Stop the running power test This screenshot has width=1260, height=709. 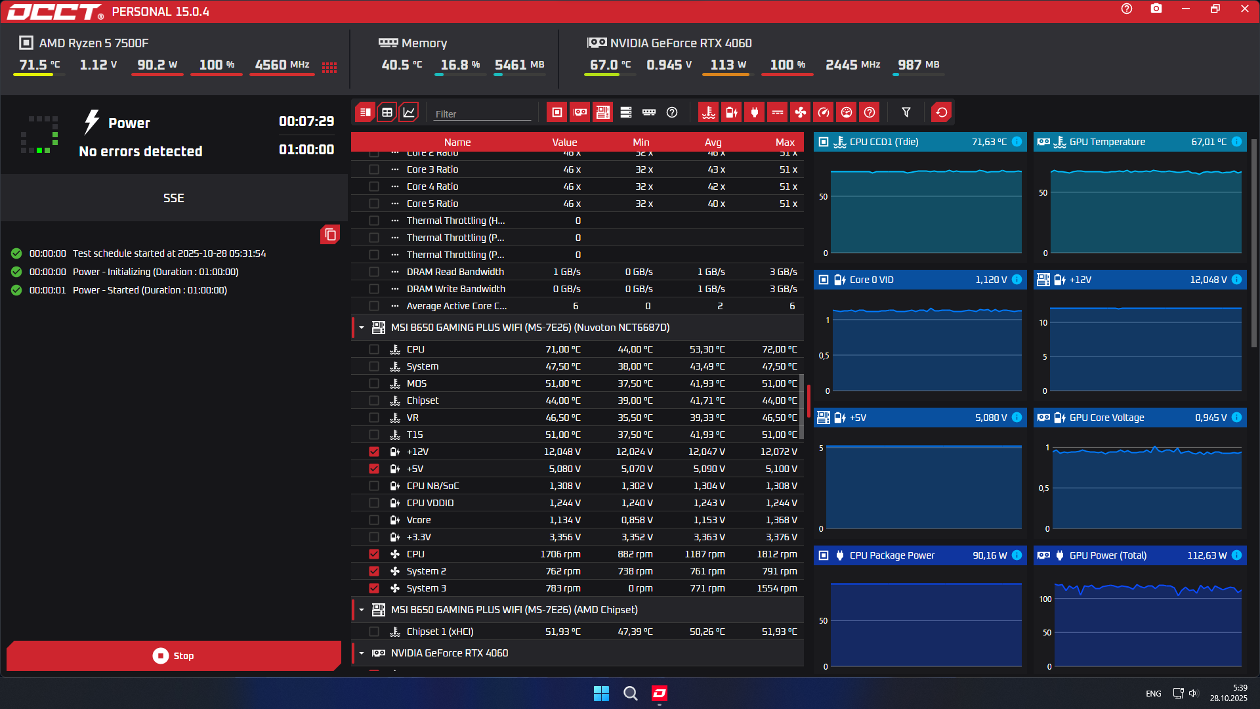coord(174,656)
